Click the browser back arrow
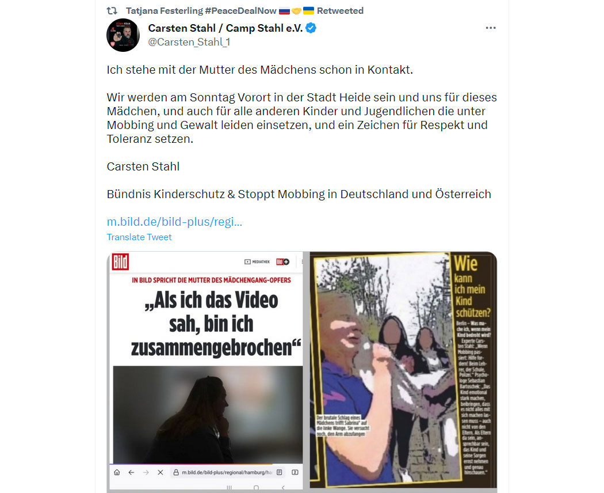Viewport: 604px width, 493px height. [x=131, y=472]
